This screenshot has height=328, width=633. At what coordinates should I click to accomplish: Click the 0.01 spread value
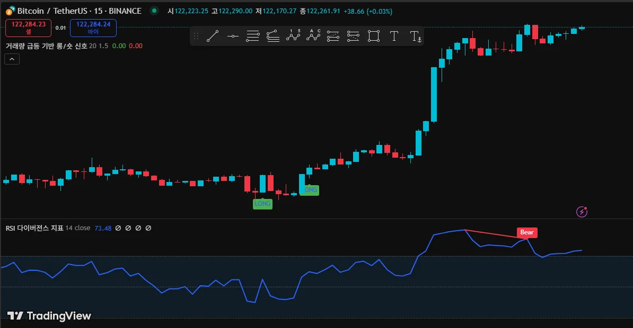pyautogui.click(x=60, y=28)
